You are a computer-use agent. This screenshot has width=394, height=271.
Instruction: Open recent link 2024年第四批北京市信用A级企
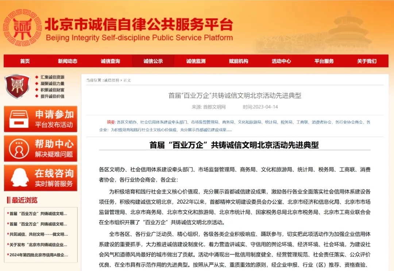[x=39, y=255]
